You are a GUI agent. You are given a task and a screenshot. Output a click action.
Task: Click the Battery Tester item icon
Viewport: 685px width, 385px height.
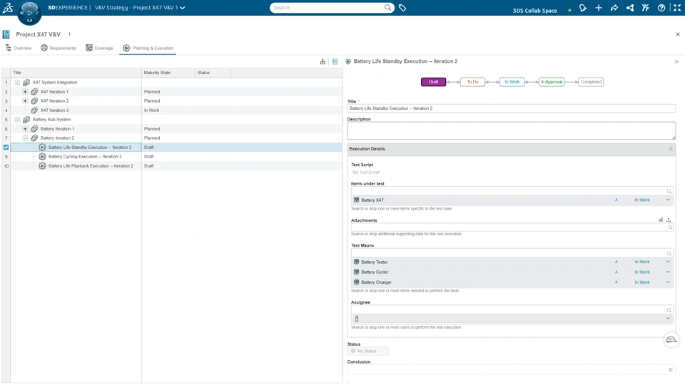[x=357, y=262]
